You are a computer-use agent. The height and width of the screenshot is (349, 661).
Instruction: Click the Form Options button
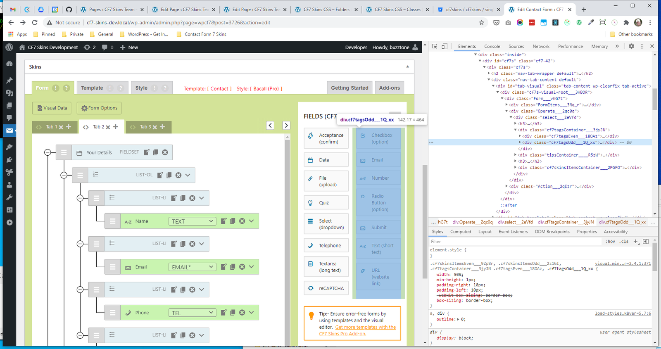tap(99, 108)
